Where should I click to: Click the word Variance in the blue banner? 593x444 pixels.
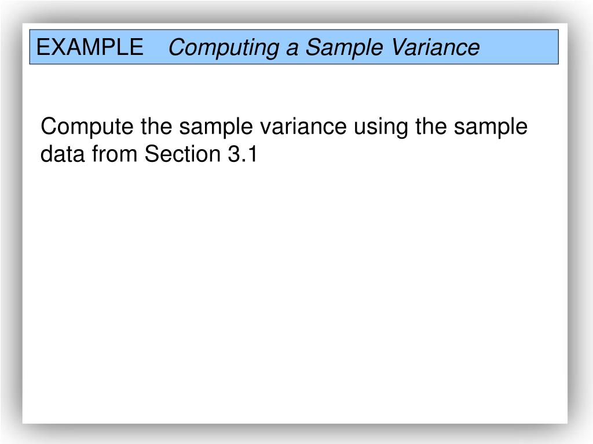tap(435, 47)
